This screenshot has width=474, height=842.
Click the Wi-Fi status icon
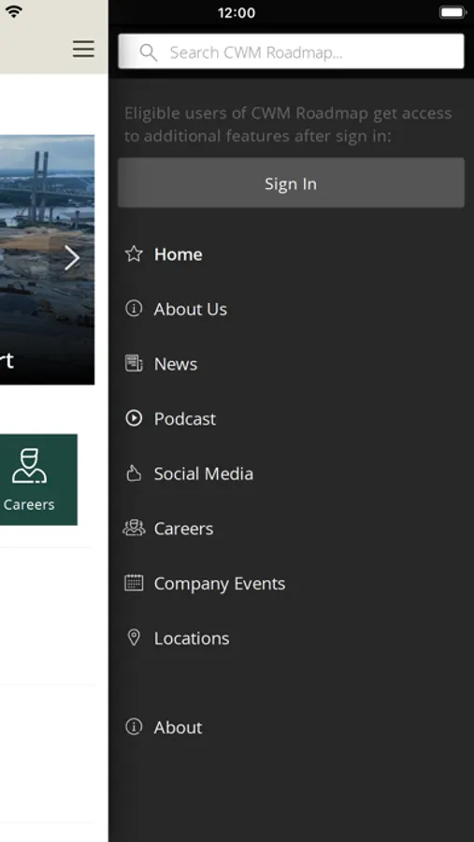13,12
